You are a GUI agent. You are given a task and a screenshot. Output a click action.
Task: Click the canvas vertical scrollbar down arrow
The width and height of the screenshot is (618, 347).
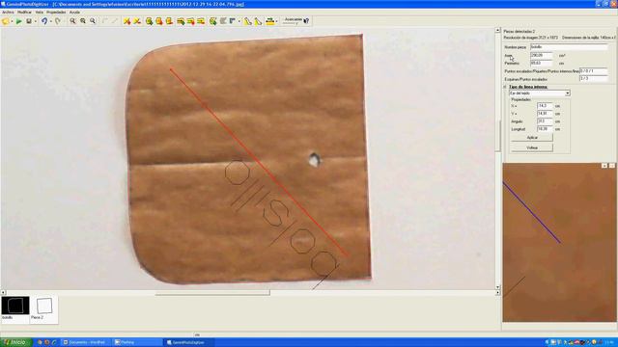pyautogui.click(x=497, y=287)
